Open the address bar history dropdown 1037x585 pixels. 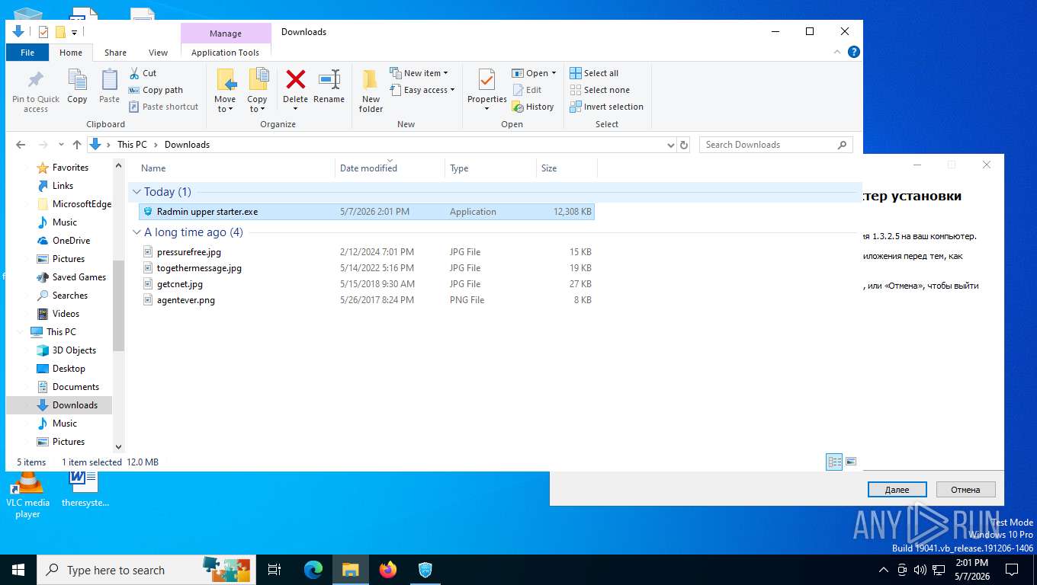[x=671, y=145]
